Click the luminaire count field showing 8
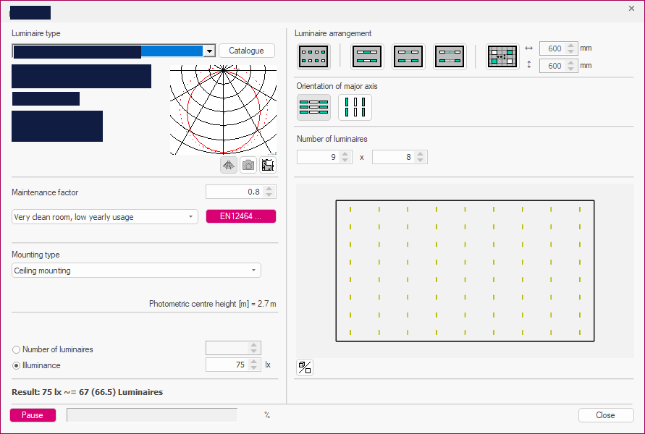The width and height of the screenshot is (645, 434). [x=393, y=157]
